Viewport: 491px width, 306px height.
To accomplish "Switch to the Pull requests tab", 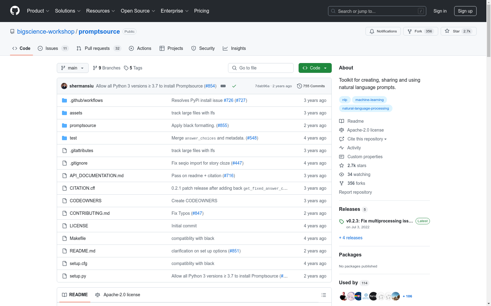I will click(99, 48).
